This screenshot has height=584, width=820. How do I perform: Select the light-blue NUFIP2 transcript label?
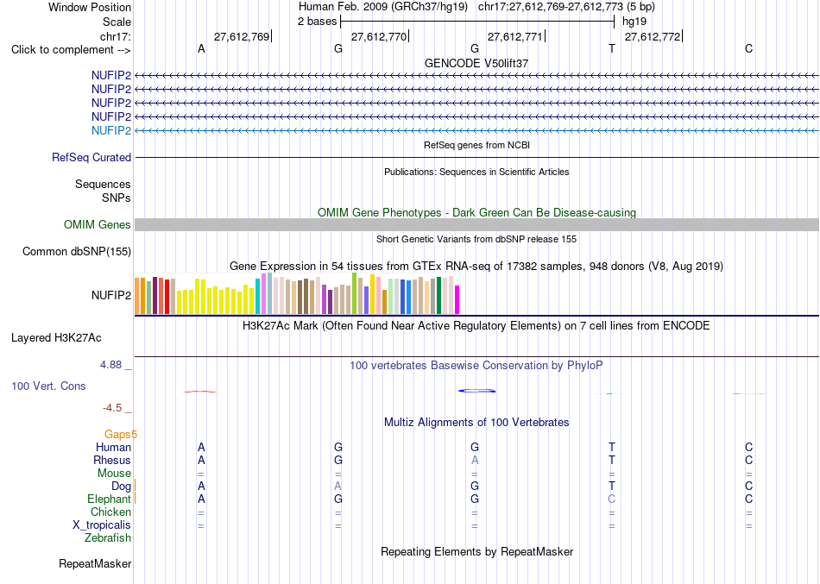tap(110, 131)
